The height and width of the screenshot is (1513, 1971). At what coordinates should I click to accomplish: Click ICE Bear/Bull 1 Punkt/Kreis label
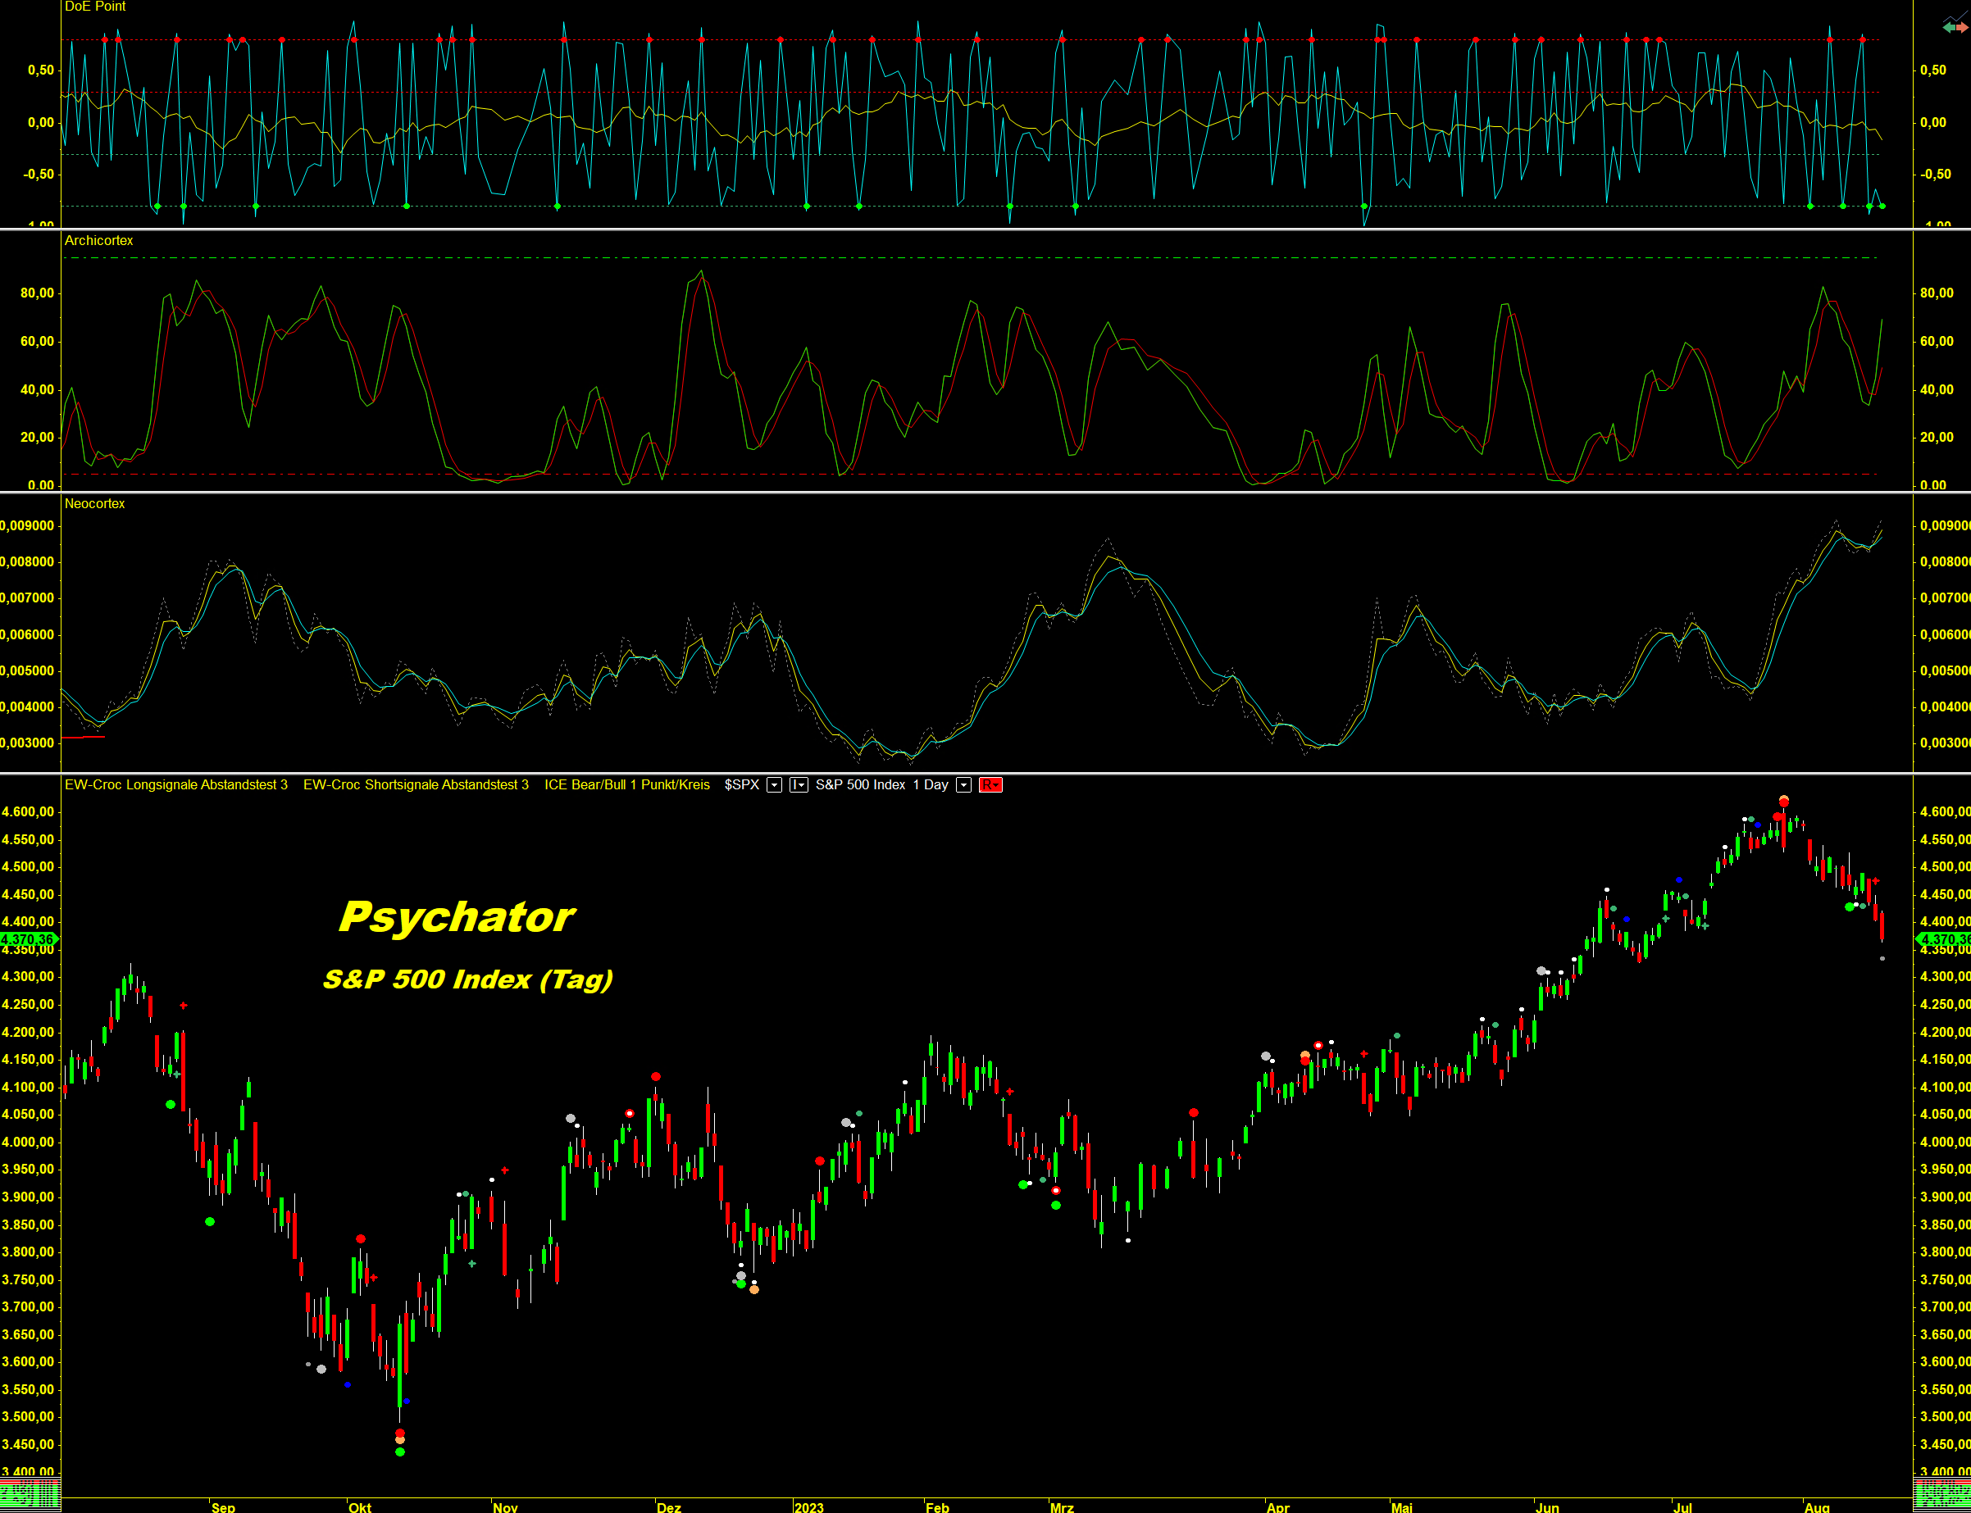point(626,785)
